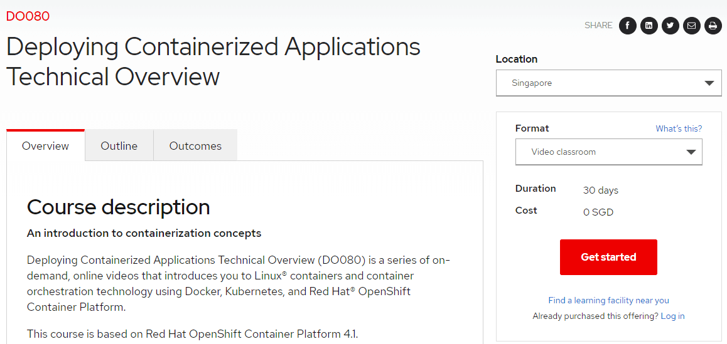Share the course on LinkedIn
The width and height of the screenshot is (727, 344).
tap(649, 26)
